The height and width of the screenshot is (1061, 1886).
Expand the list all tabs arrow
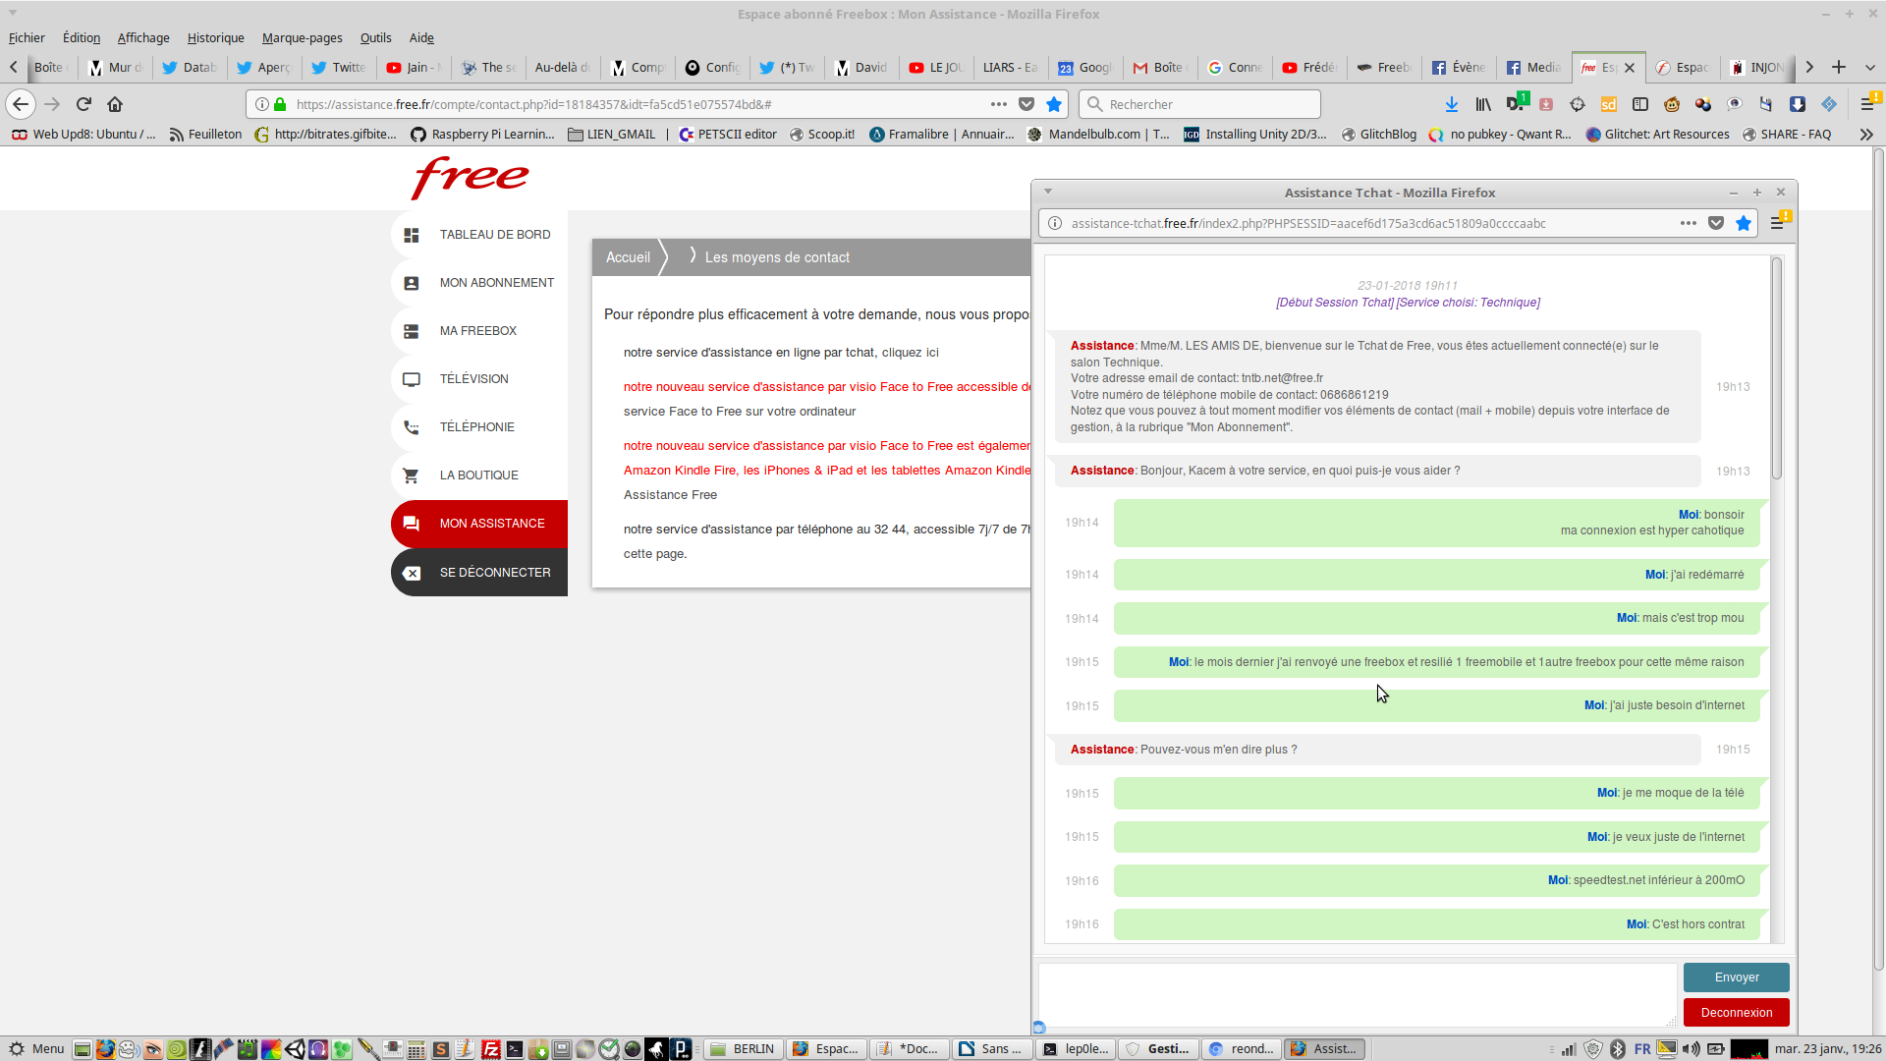(x=1870, y=67)
